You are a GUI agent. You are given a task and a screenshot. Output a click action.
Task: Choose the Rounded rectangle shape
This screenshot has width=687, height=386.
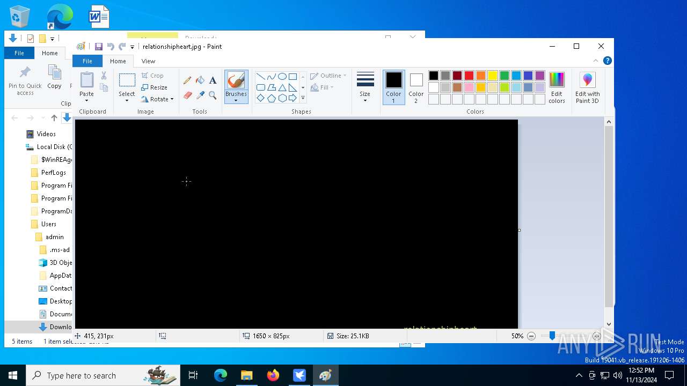[260, 87]
